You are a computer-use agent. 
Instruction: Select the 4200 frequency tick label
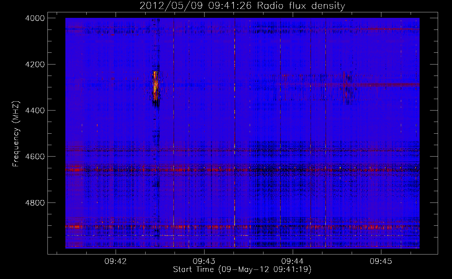coord(35,64)
